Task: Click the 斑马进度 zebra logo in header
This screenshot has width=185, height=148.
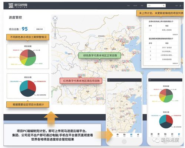Action: (x=18, y=6)
